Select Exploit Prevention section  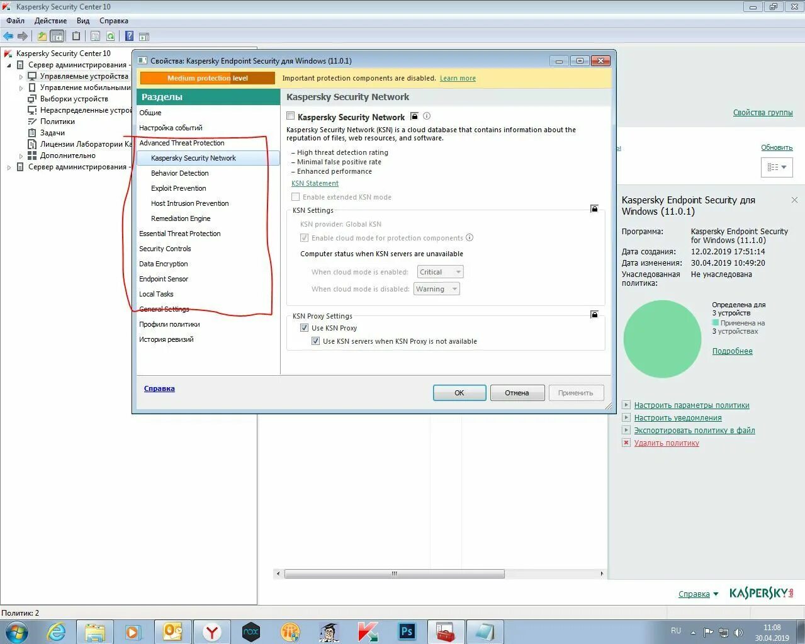[179, 188]
